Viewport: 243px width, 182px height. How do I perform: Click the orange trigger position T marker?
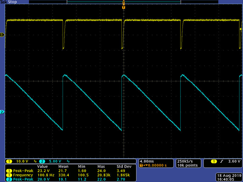[x=123, y=7]
